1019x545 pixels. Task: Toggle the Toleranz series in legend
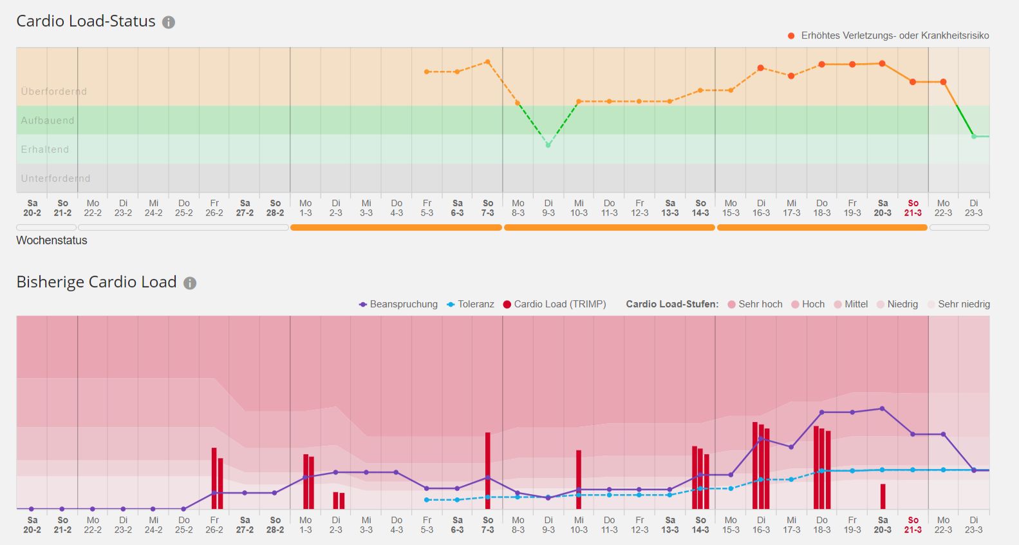click(471, 304)
